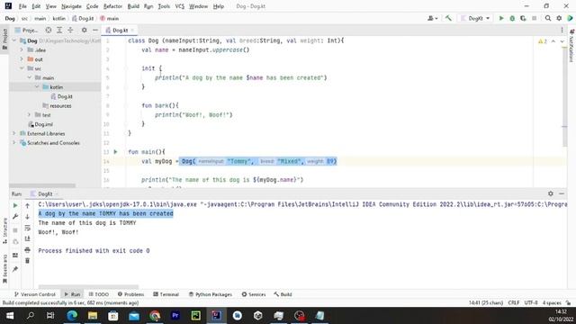This screenshot has width=576, height=324.
Task: Expand External Libraries node
Action: pos(14,133)
